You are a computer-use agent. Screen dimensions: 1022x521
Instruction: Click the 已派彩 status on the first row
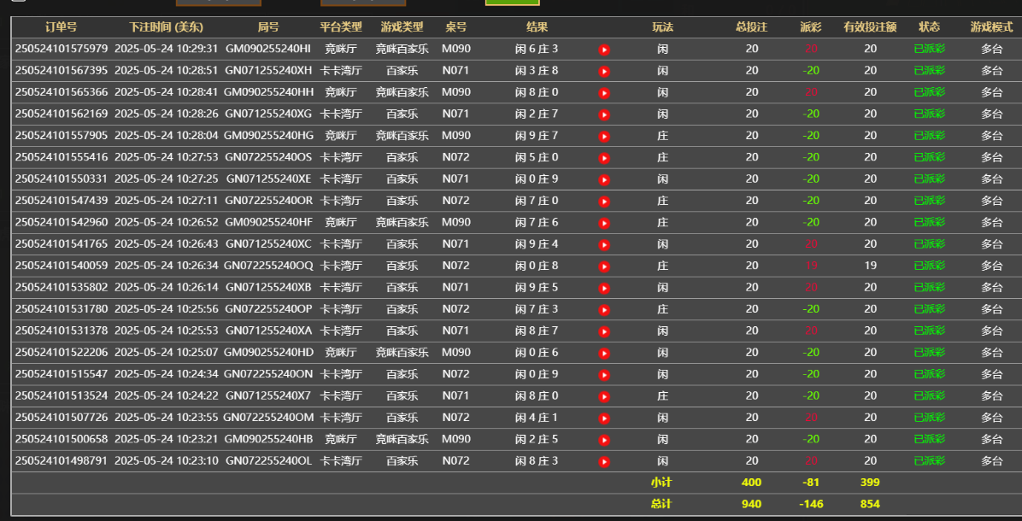[929, 49]
